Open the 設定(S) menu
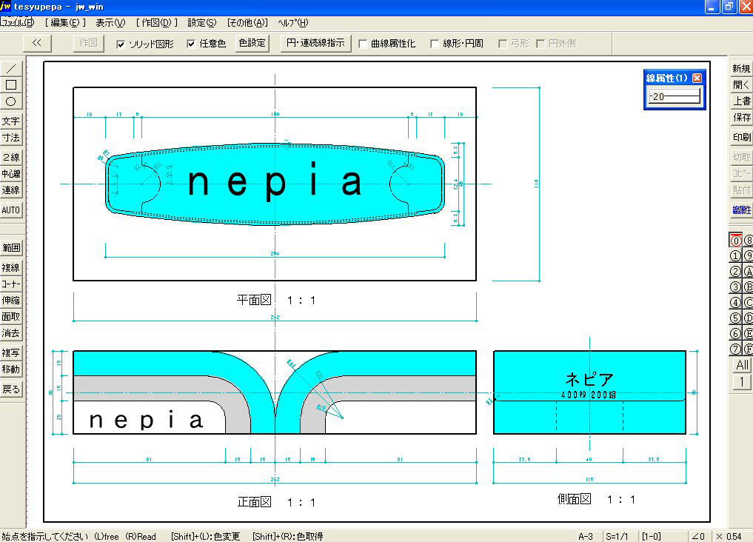 (x=201, y=22)
